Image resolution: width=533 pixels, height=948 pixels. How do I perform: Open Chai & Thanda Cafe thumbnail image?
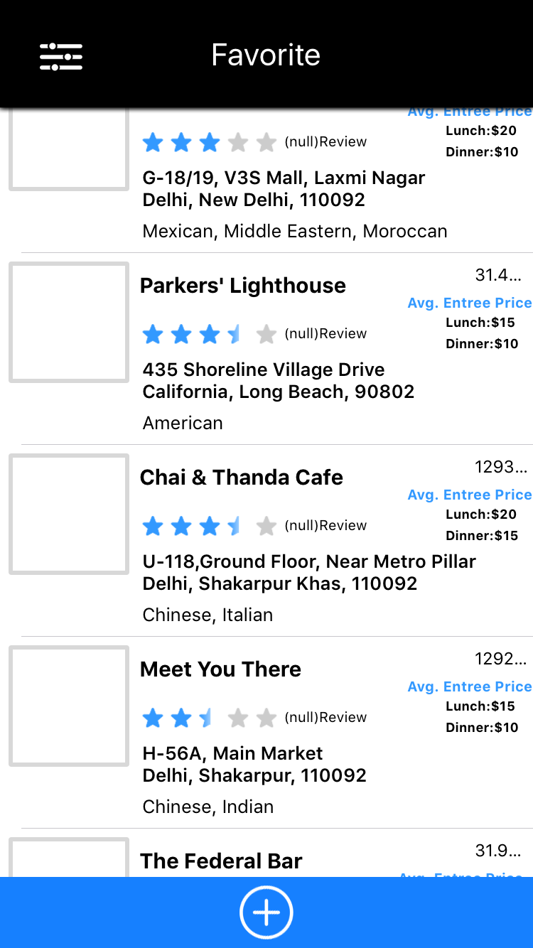click(x=69, y=514)
